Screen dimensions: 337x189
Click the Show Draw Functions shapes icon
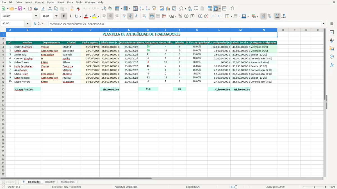[x=232, y=9]
